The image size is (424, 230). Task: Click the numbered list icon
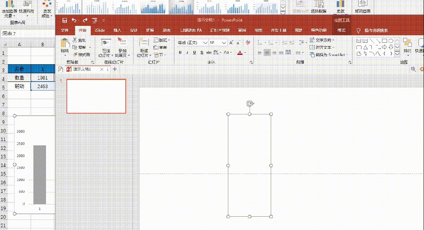271,43
